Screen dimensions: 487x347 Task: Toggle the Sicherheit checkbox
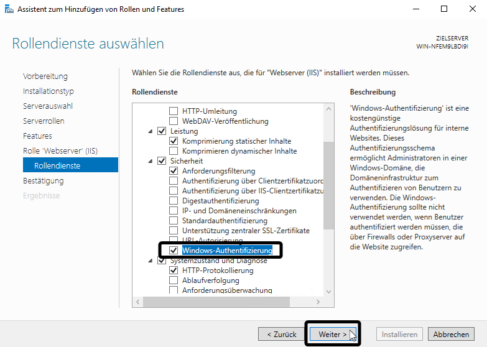pos(162,161)
